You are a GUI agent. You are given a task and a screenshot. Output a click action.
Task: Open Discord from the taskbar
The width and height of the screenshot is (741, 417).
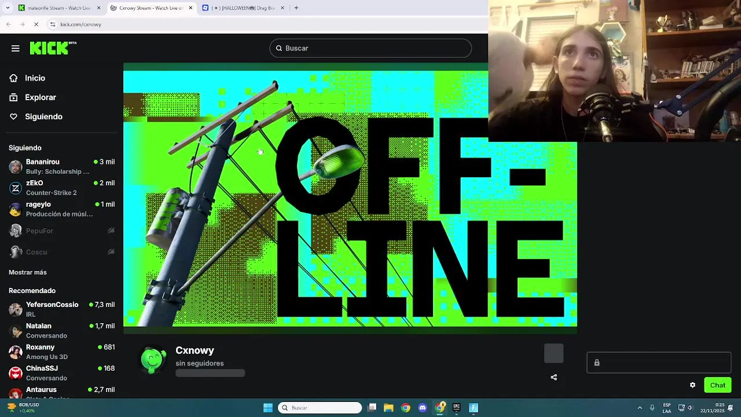423,408
